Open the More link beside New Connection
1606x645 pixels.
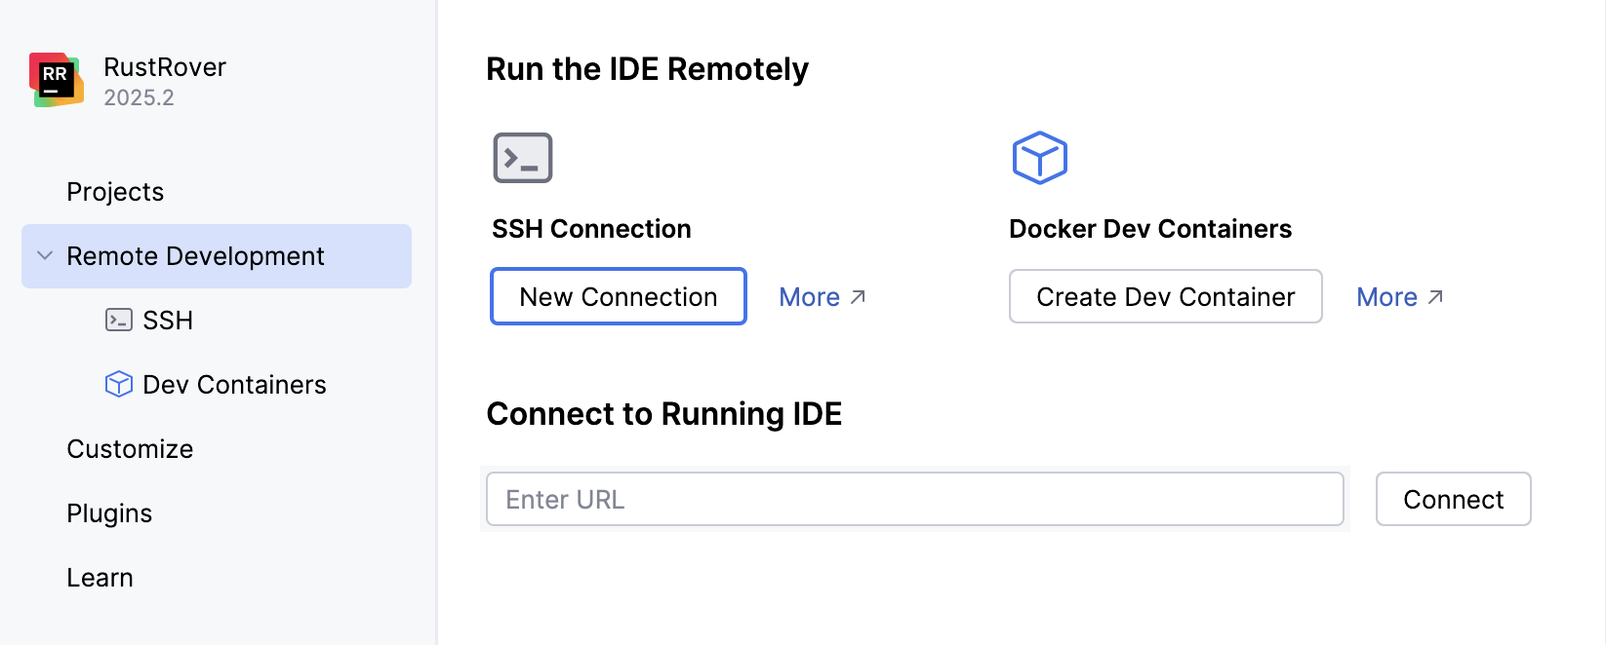pyautogui.click(x=809, y=297)
